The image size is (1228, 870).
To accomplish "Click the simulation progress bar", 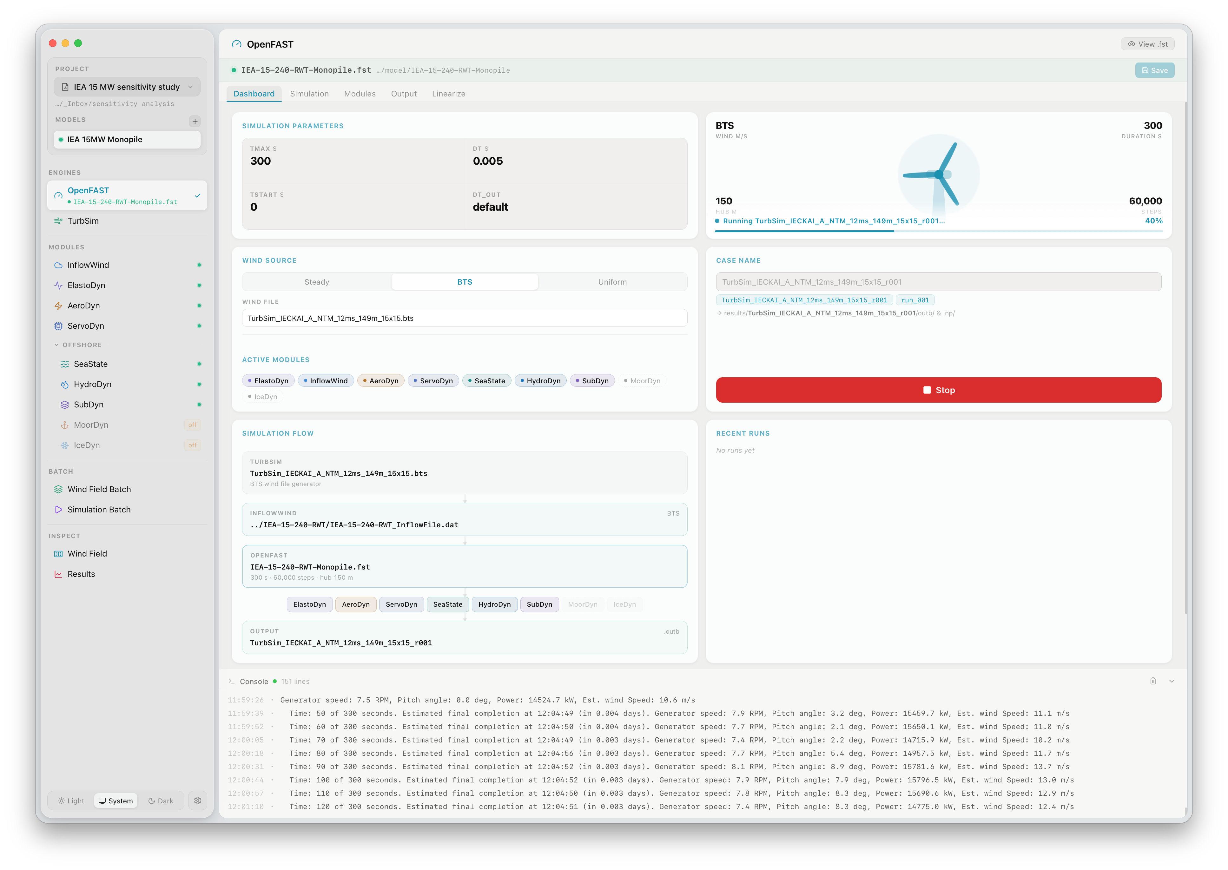I will pyautogui.click(x=938, y=231).
